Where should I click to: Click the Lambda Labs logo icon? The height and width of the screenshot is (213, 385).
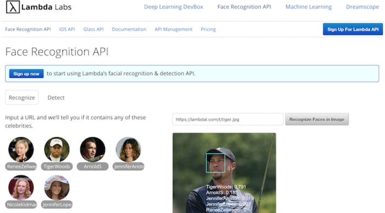coord(13,7)
